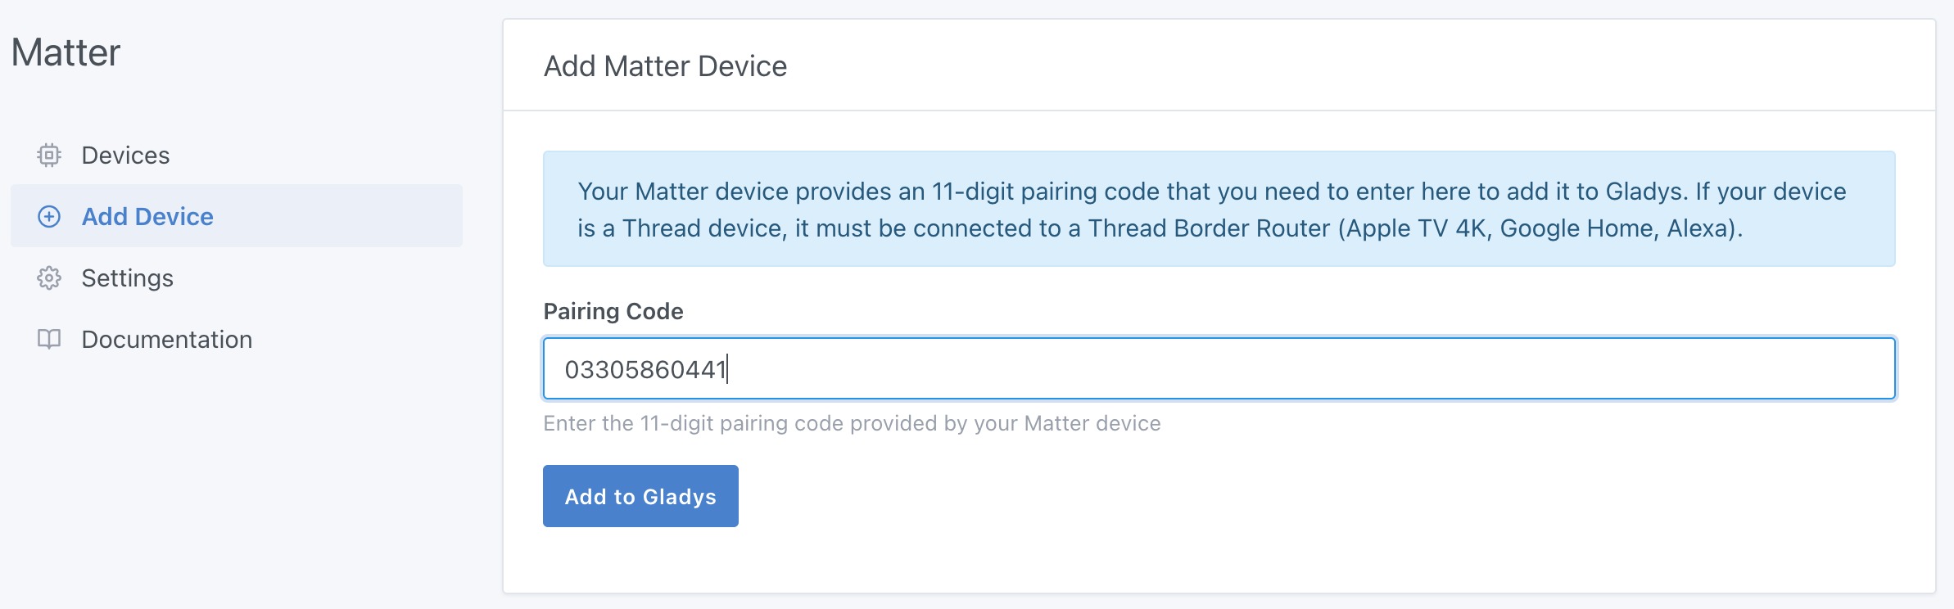
Task: Click the plus icon next to Add Device
Action: pyautogui.click(x=51, y=217)
